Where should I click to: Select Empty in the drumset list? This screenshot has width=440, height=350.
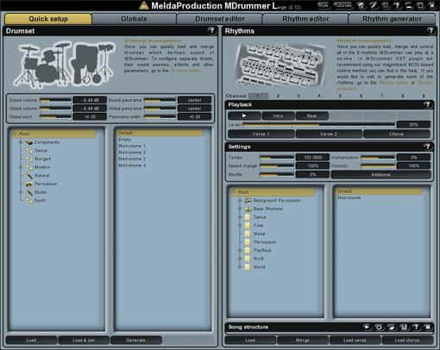(x=124, y=140)
